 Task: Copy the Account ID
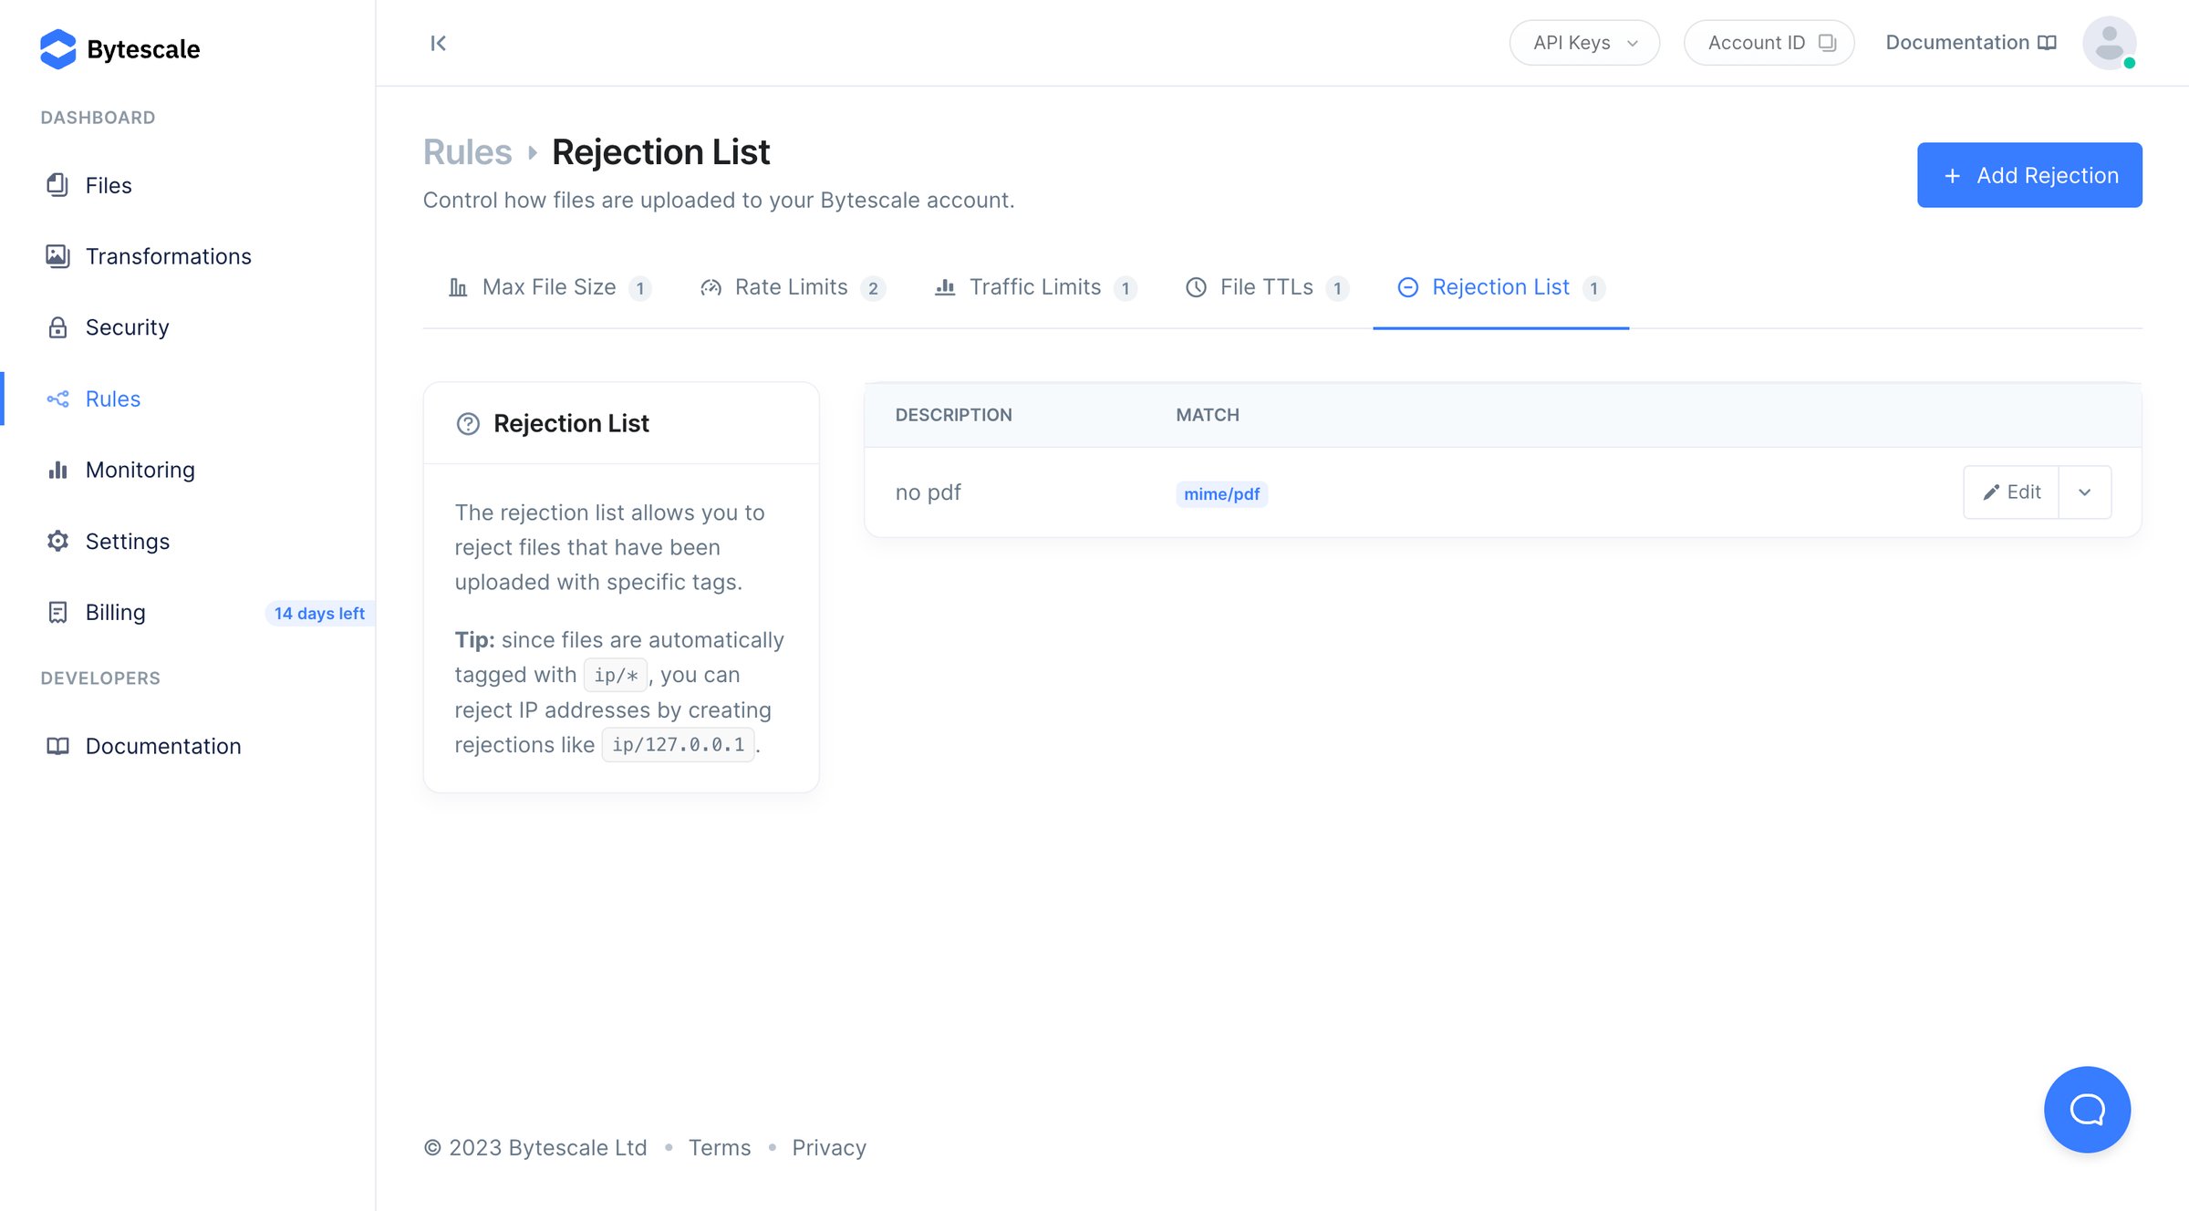point(1769,43)
